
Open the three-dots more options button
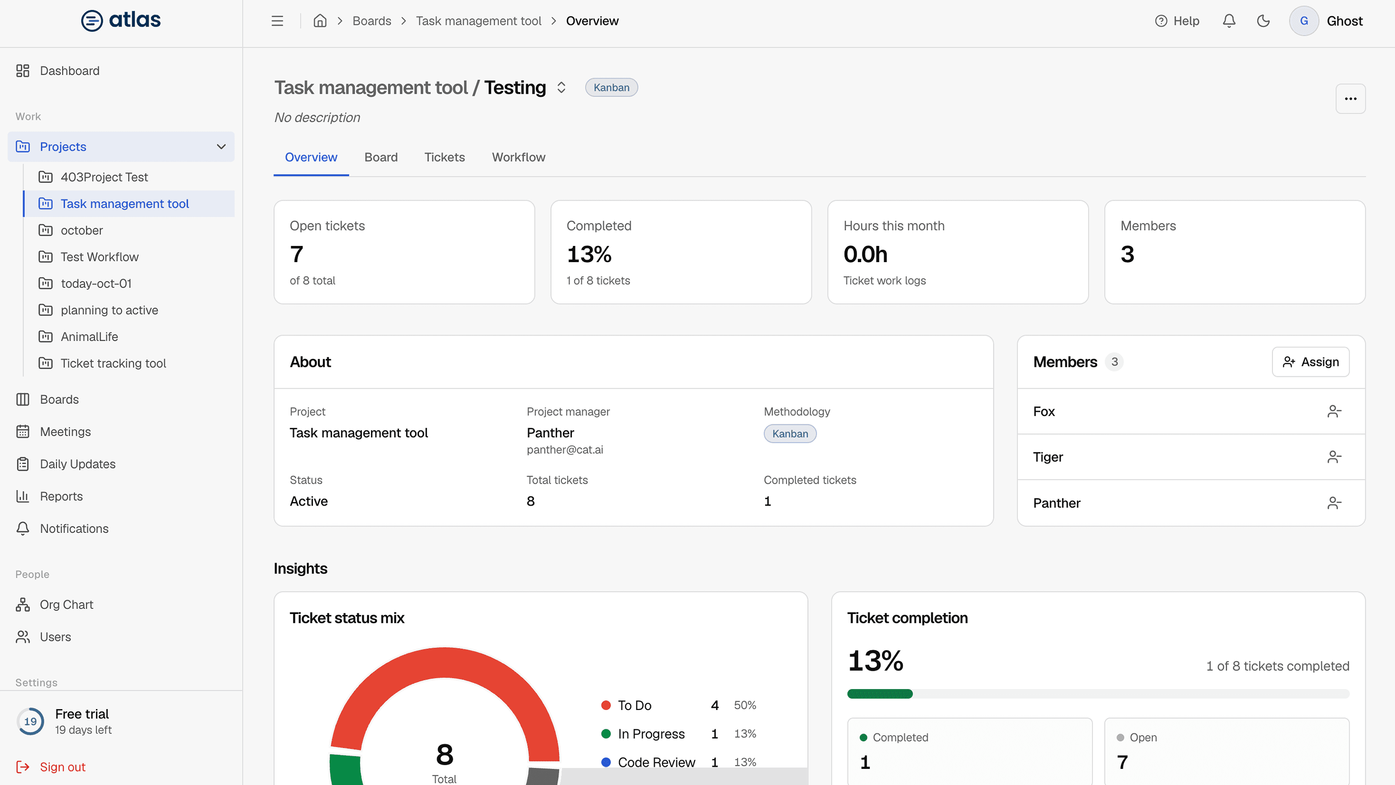coord(1351,99)
